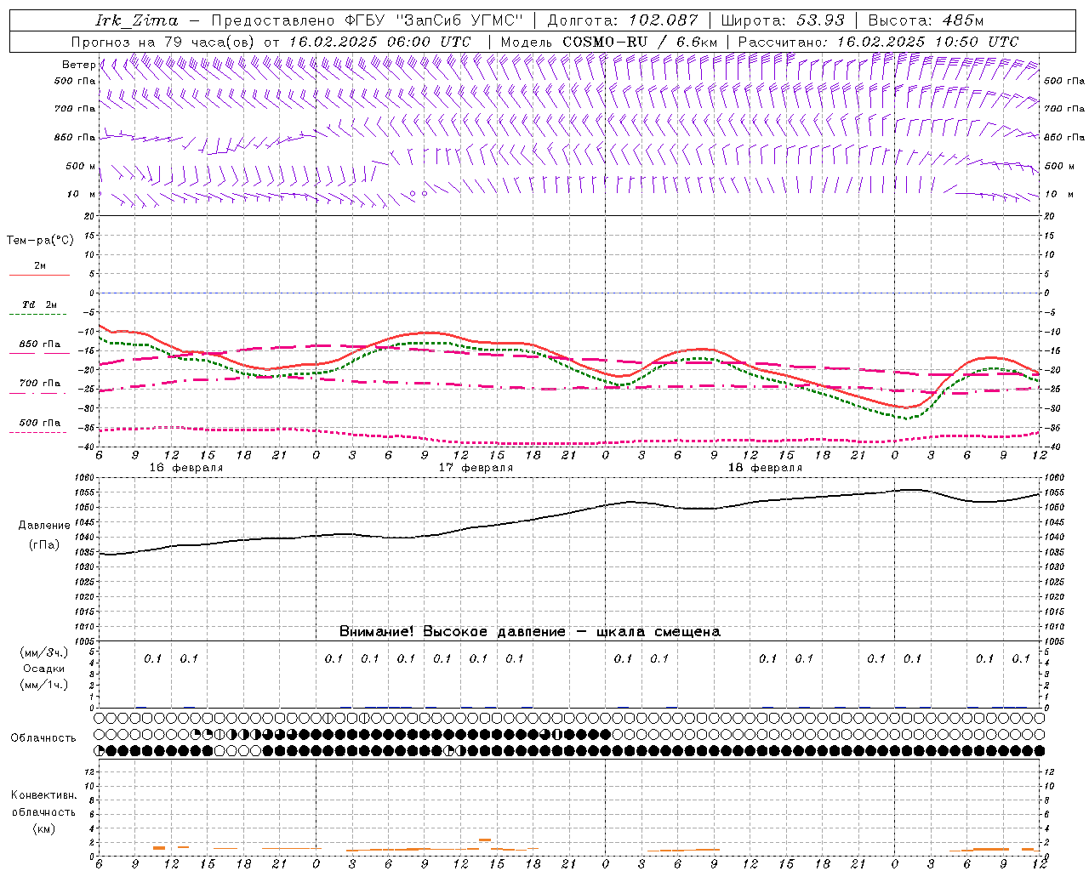
Task: Click the '17 февраля' date label
Action: [x=476, y=468]
